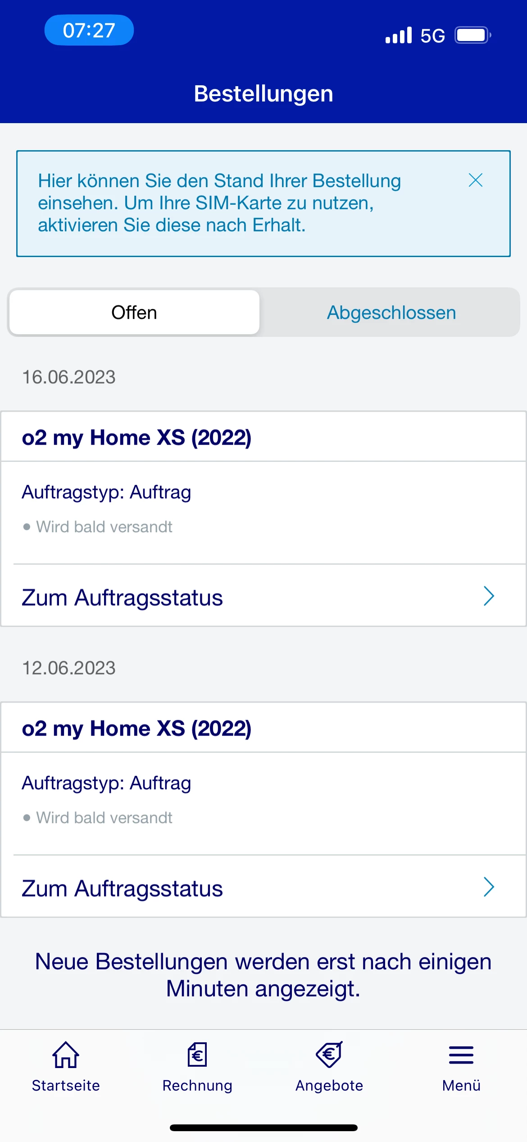
Task: Tap the home indicator bar at bottom
Action: tap(263, 1128)
